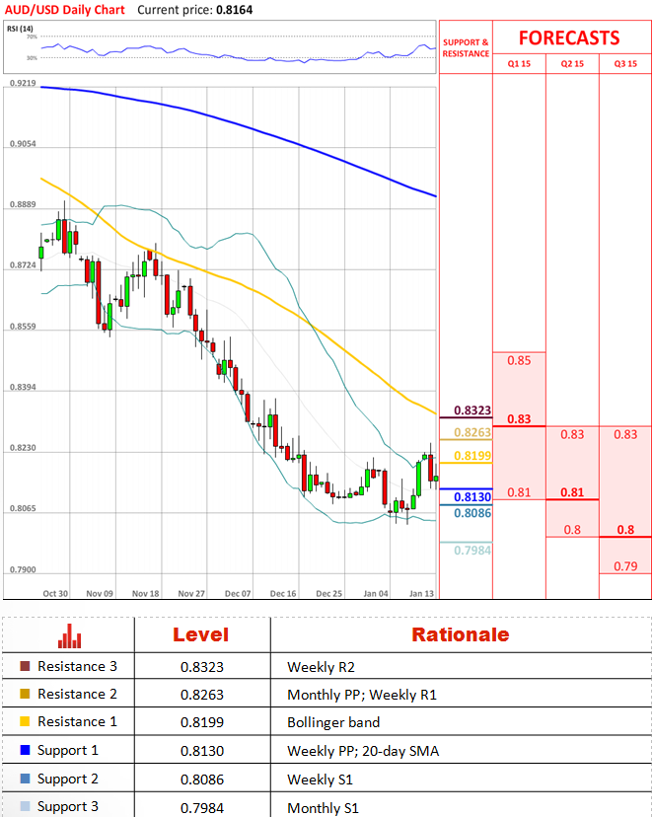Viewport: 653px width, 817px height.
Task: Click the 0.8 forecast value in Q2
Action: (572, 530)
